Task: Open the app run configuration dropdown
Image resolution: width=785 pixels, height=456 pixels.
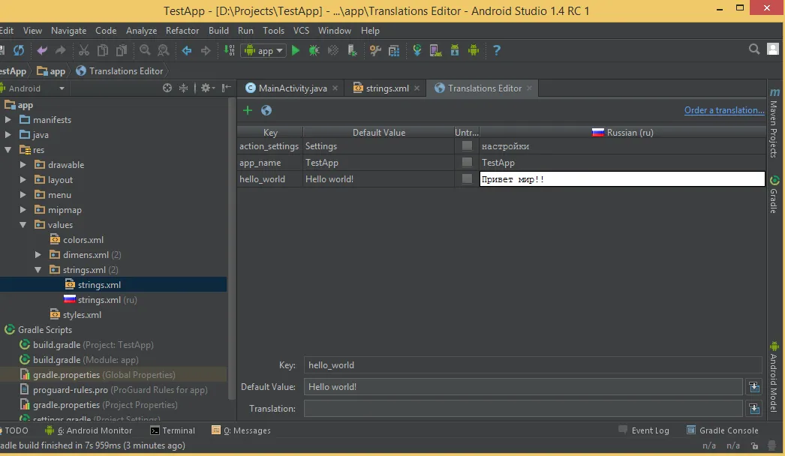Action: [x=264, y=50]
